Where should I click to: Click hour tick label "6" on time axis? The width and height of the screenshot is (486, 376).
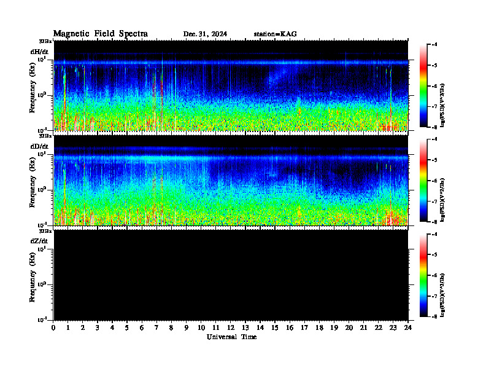[142, 327]
